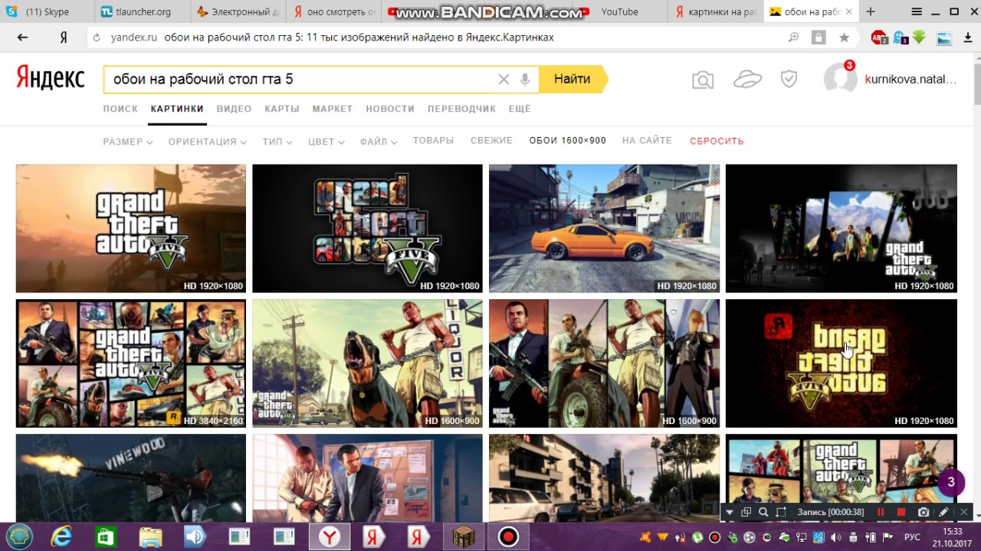Open Bandicam window selection icon
Screen dimensions: 981x551
point(746,512)
